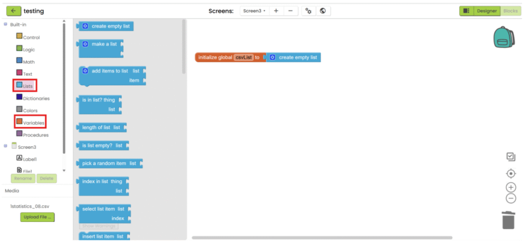Drop blocks on the trash can icon
Image resolution: width=528 pixels, height=244 pixels.
tap(508, 220)
